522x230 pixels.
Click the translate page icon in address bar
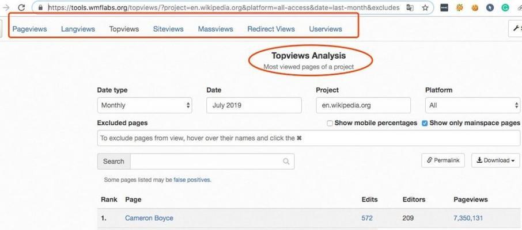coord(410,7)
